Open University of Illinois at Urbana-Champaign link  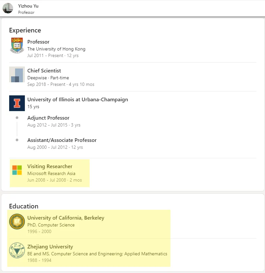coord(78,100)
